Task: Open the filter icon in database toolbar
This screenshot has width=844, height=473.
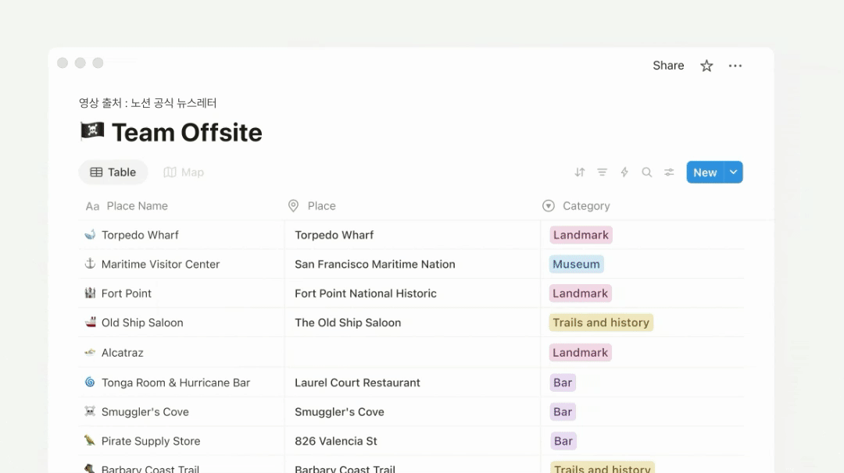Action: point(603,172)
